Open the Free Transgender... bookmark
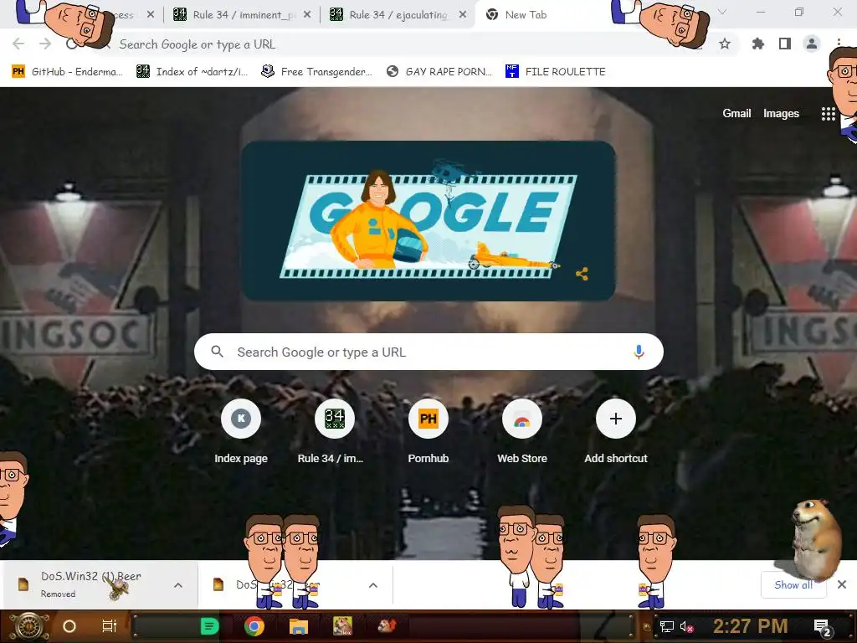This screenshot has height=643, width=857. (x=316, y=72)
